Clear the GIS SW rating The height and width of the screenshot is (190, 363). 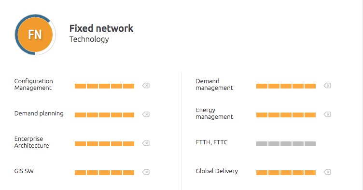click(x=146, y=172)
